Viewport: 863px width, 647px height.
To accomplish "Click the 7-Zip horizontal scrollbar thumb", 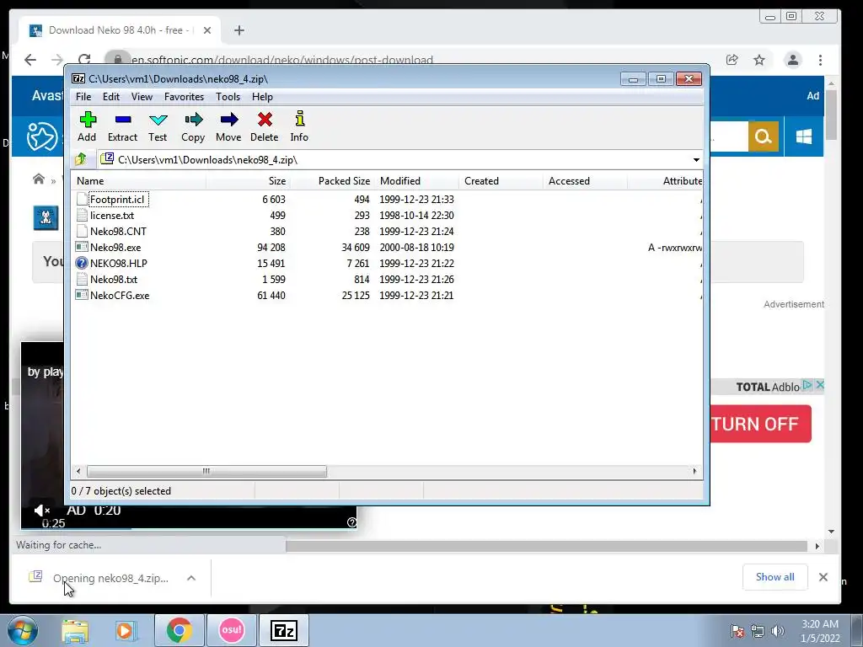I will pos(206,472).
